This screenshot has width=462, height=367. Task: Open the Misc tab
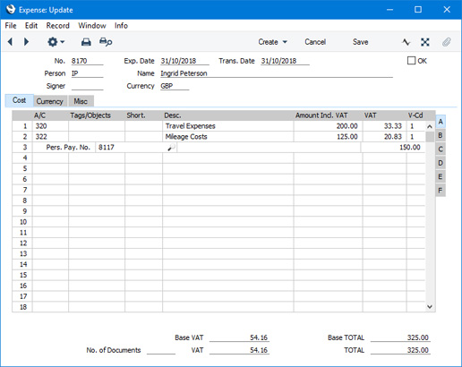click(81, 101)
